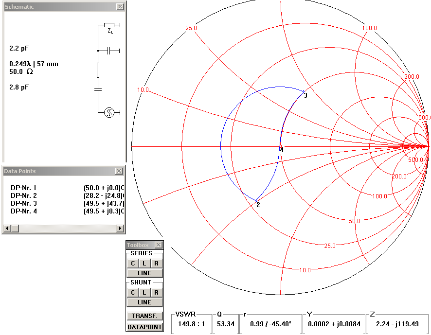Select the DP-Nr. 1 row
This screenshot has width=431, height=335.
pos(67,188)
